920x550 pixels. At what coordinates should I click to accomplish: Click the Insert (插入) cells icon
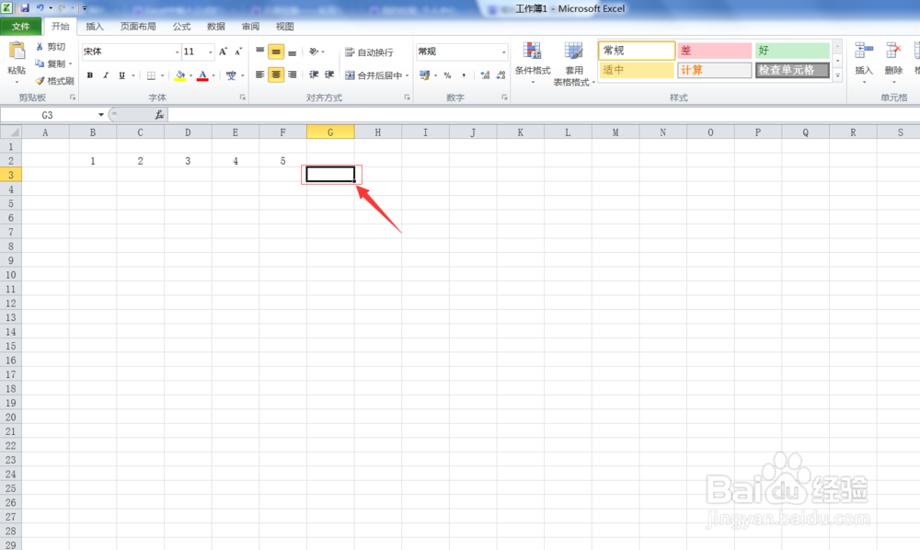coord(864,52)
